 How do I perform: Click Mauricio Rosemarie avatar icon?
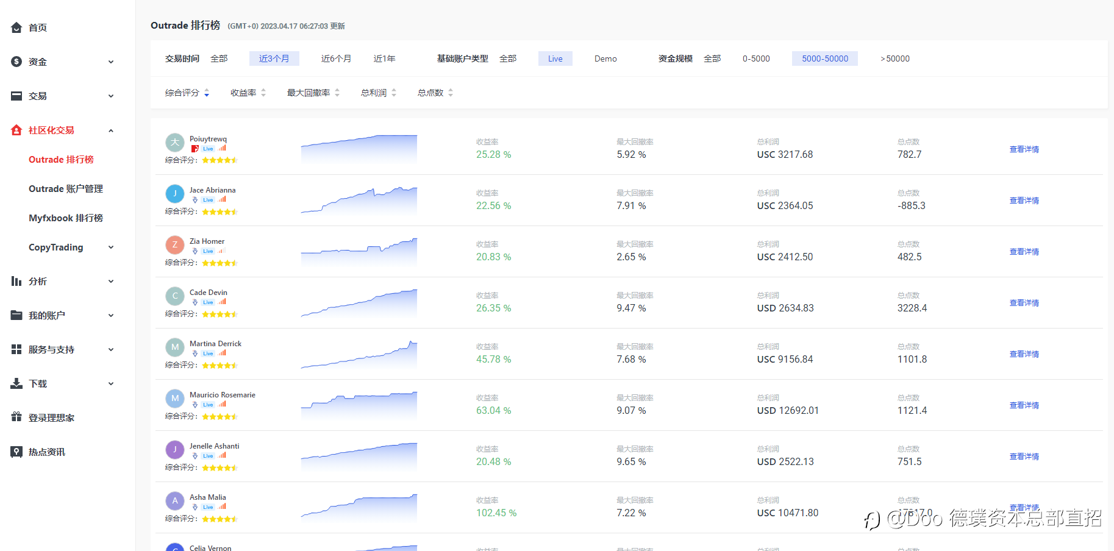point(175,399)
